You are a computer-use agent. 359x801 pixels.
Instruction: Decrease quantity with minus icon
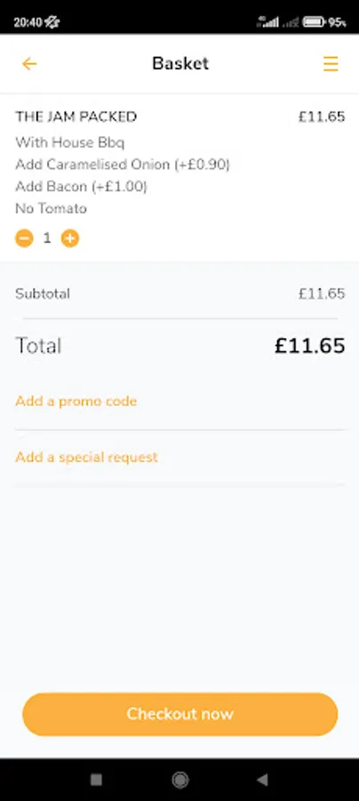click(x=24, y=238)
